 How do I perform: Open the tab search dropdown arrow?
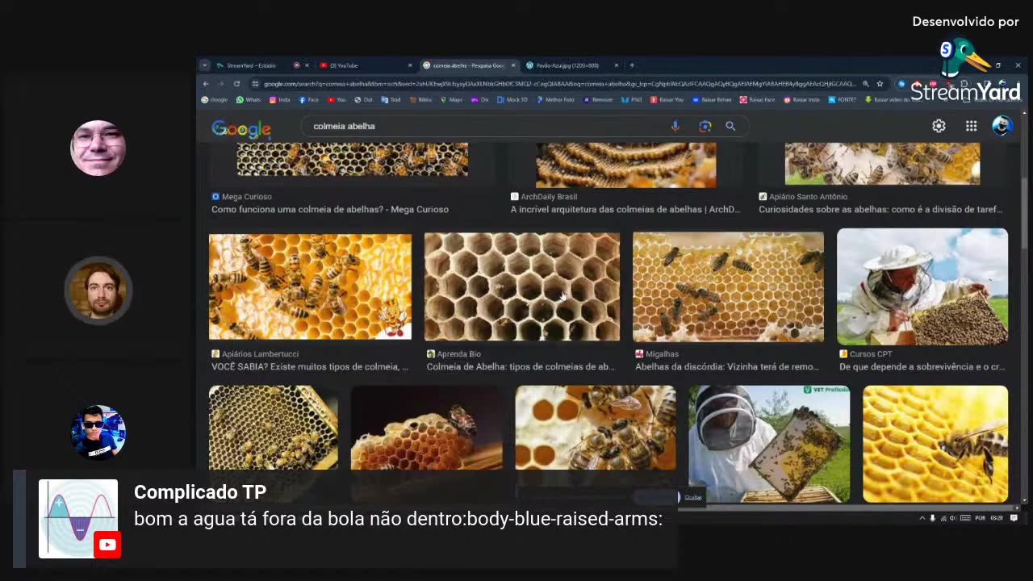click(205, 65)
